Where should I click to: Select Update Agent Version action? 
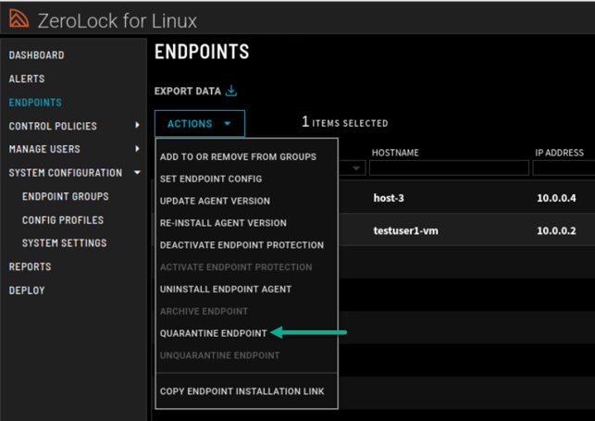(215, 201)
